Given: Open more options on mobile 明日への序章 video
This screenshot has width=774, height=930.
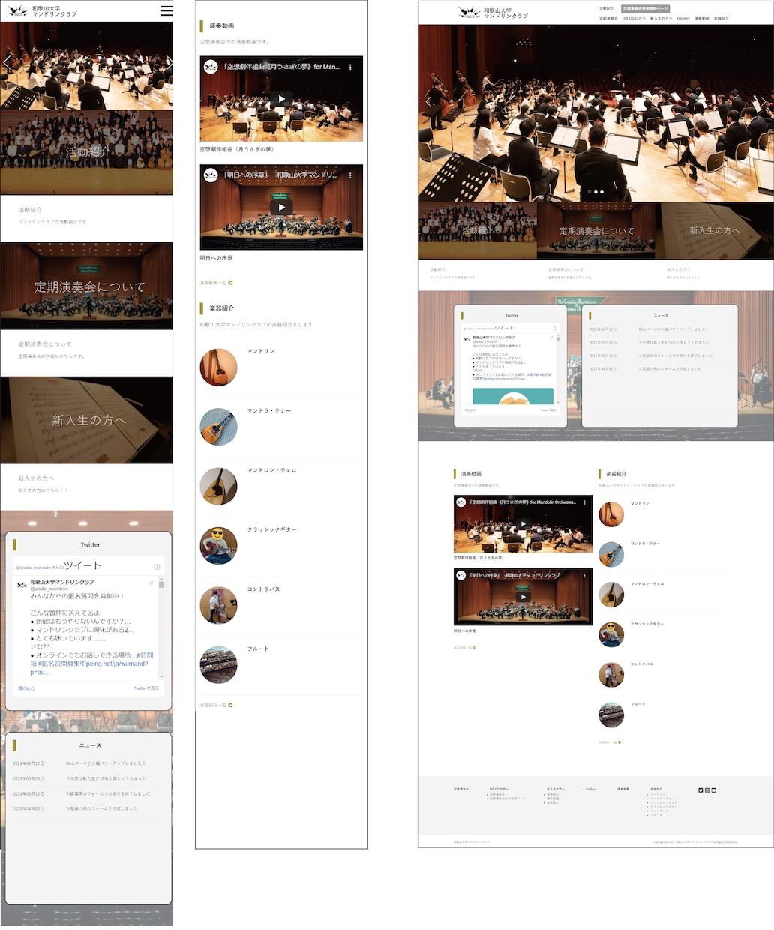Looking at the screenshot, I should pyautogui.click(x=350, y=175).
